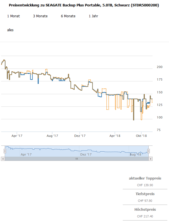This screenshot has height=223, width=169.
Task: Click the right range handle of navigator
Action: click(148, 151)
